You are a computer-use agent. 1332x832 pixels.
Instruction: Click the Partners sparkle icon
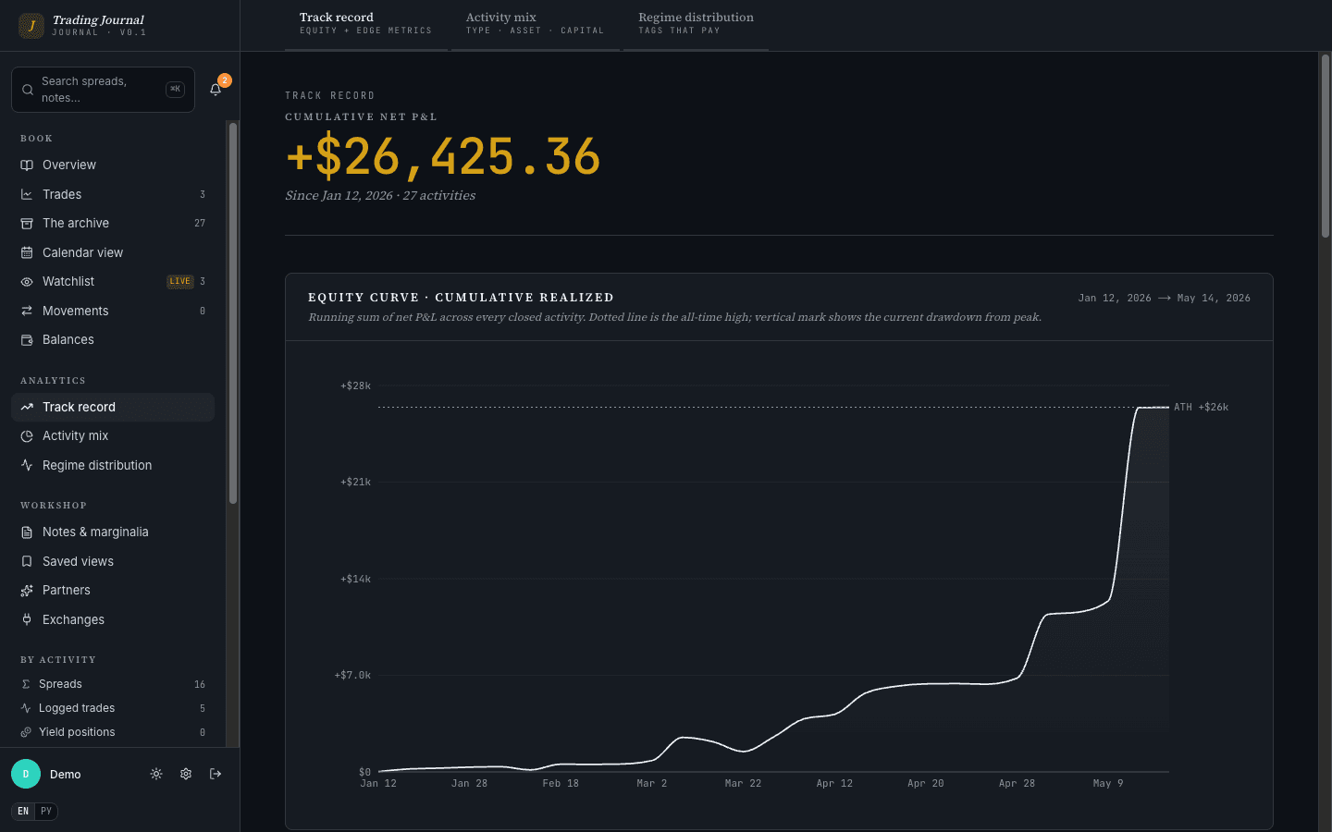27,591
